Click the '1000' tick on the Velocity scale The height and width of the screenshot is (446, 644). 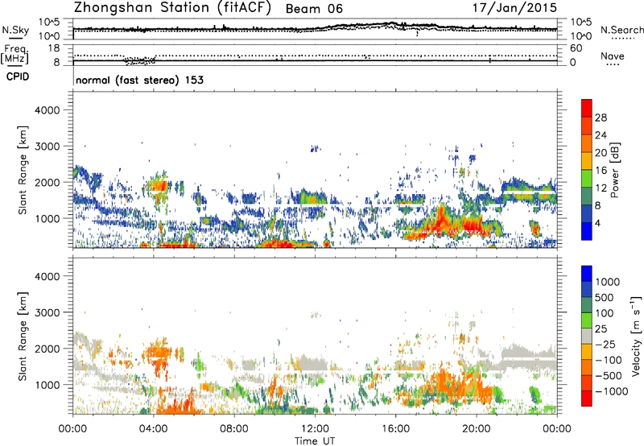(x=608, y=282)
